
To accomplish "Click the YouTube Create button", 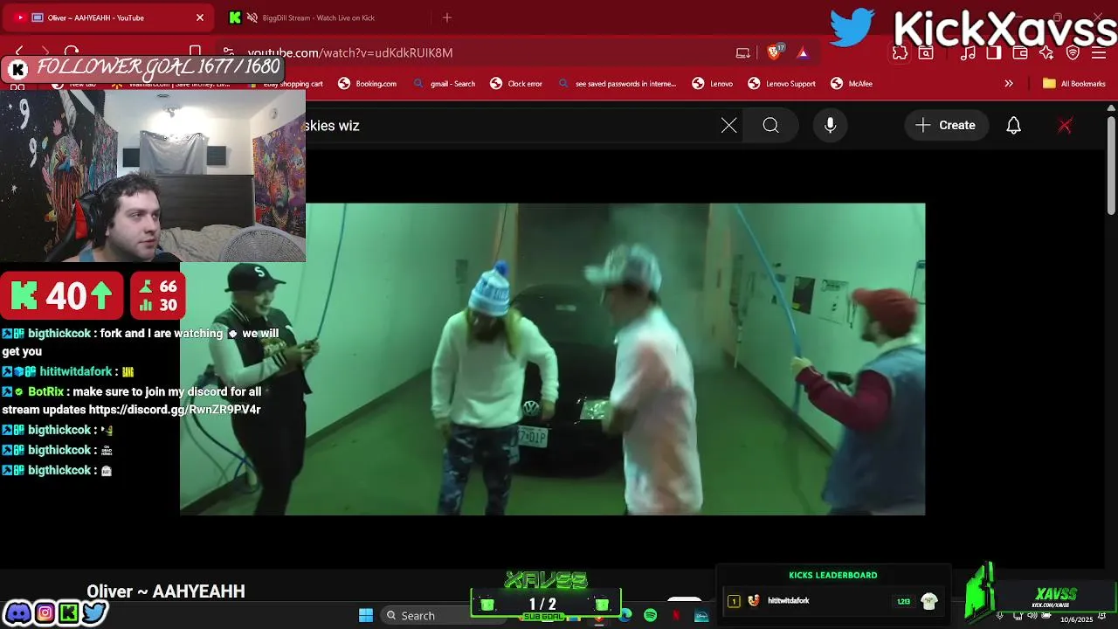I will [x=946, y=126].
